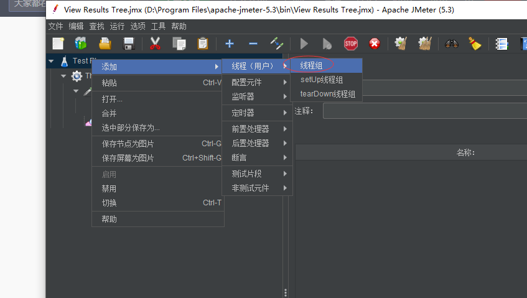Start the test with the play icon

304,44
